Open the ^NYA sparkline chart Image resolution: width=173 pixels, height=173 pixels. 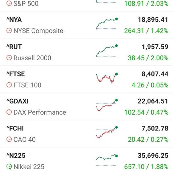(x=107, y=24)
